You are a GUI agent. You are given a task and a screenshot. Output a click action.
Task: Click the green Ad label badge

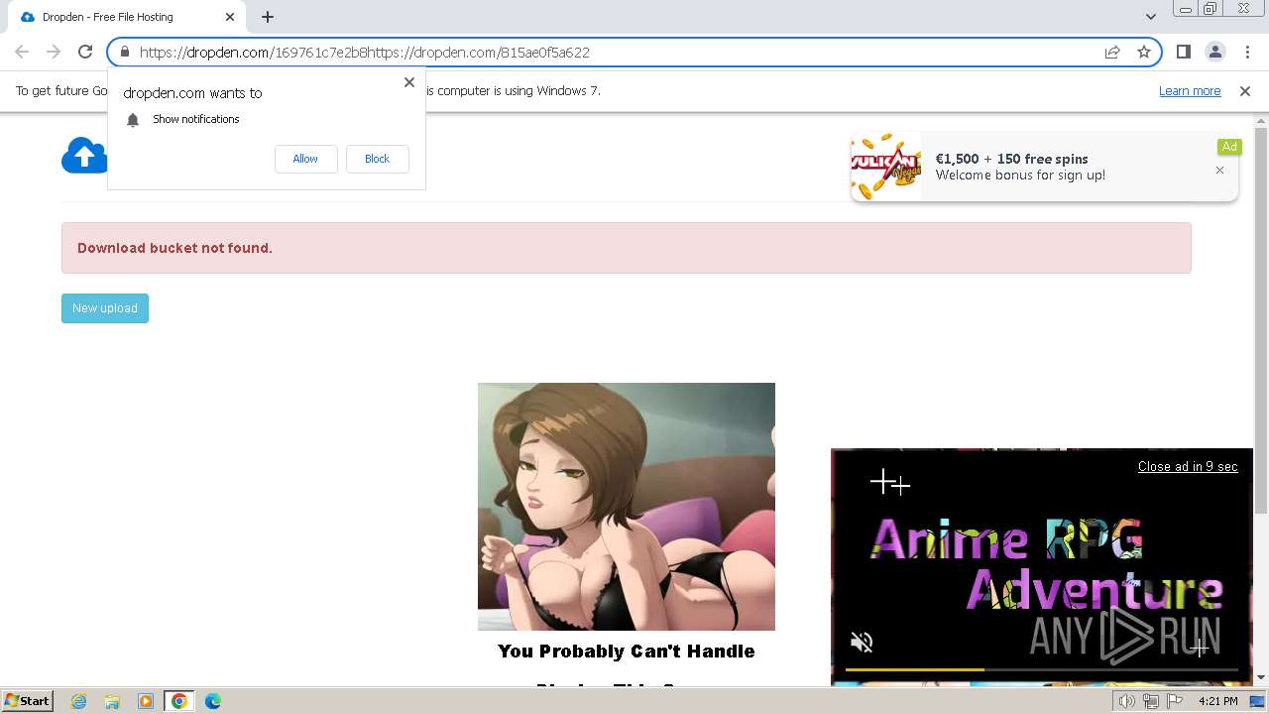pyautogui.click(x=1229, y=147)
